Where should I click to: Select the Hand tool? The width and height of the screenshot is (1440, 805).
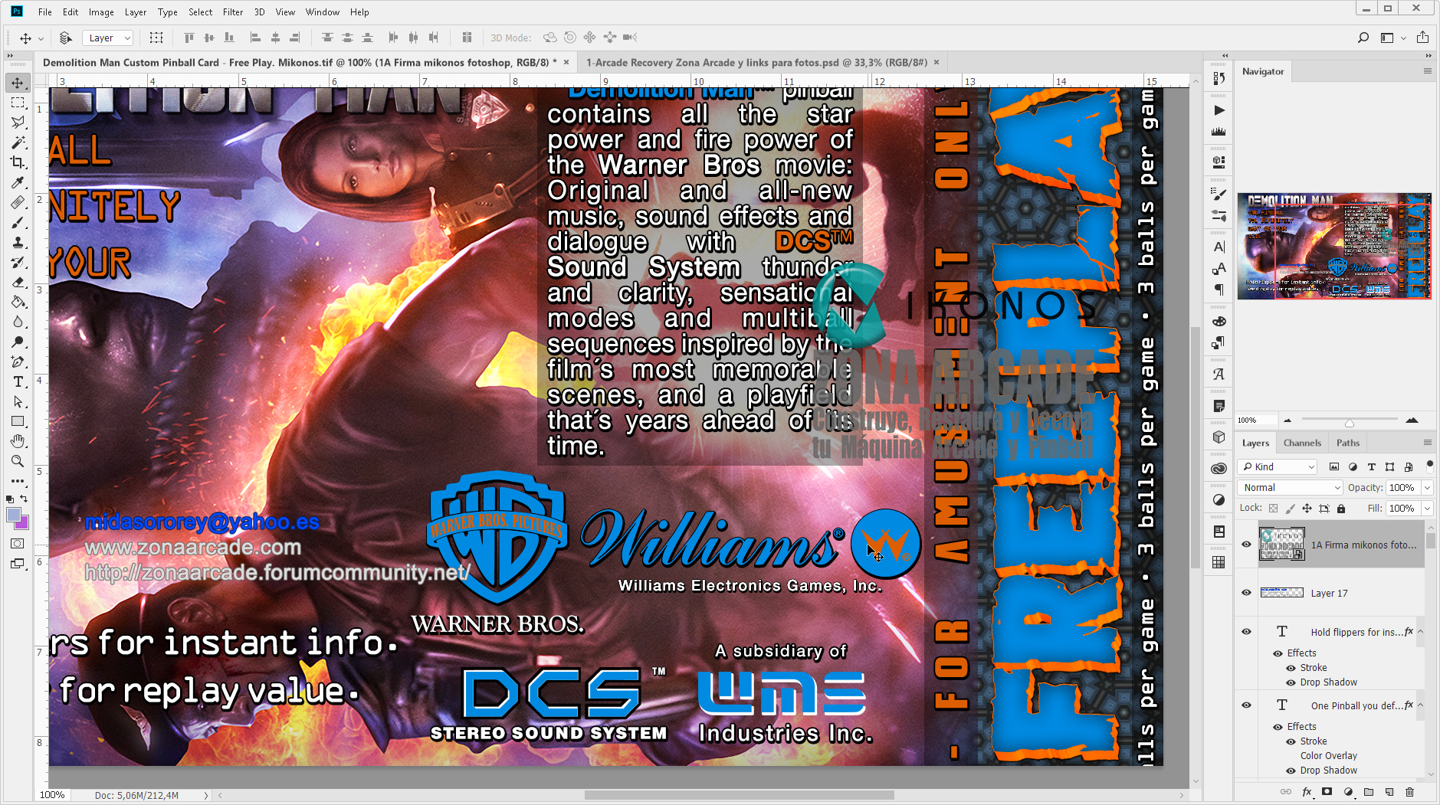pos(18,440)
